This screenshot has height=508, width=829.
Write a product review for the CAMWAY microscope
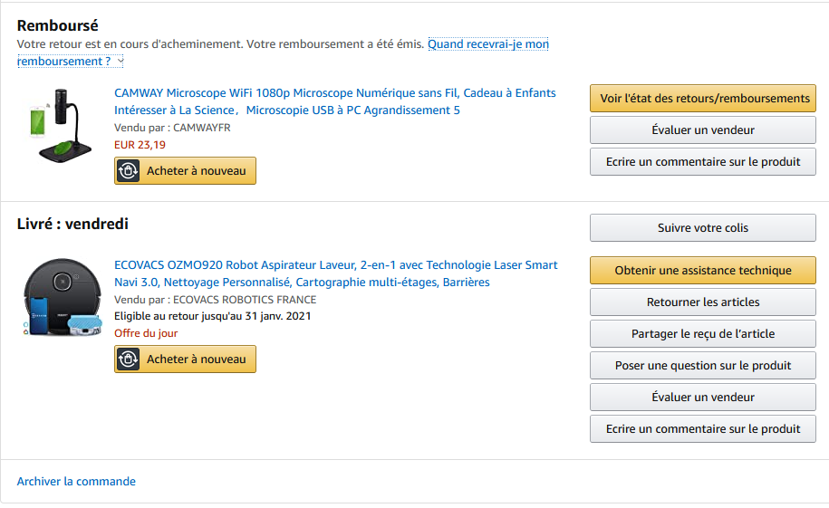point(703,162)
